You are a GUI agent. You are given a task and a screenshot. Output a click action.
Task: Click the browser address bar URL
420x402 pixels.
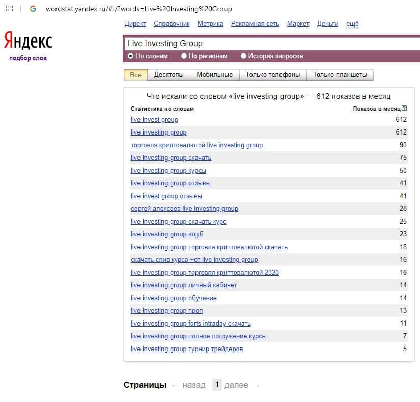pyautogui.click(x=139, y=9)
